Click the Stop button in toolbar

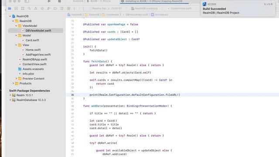click(59, 1)
